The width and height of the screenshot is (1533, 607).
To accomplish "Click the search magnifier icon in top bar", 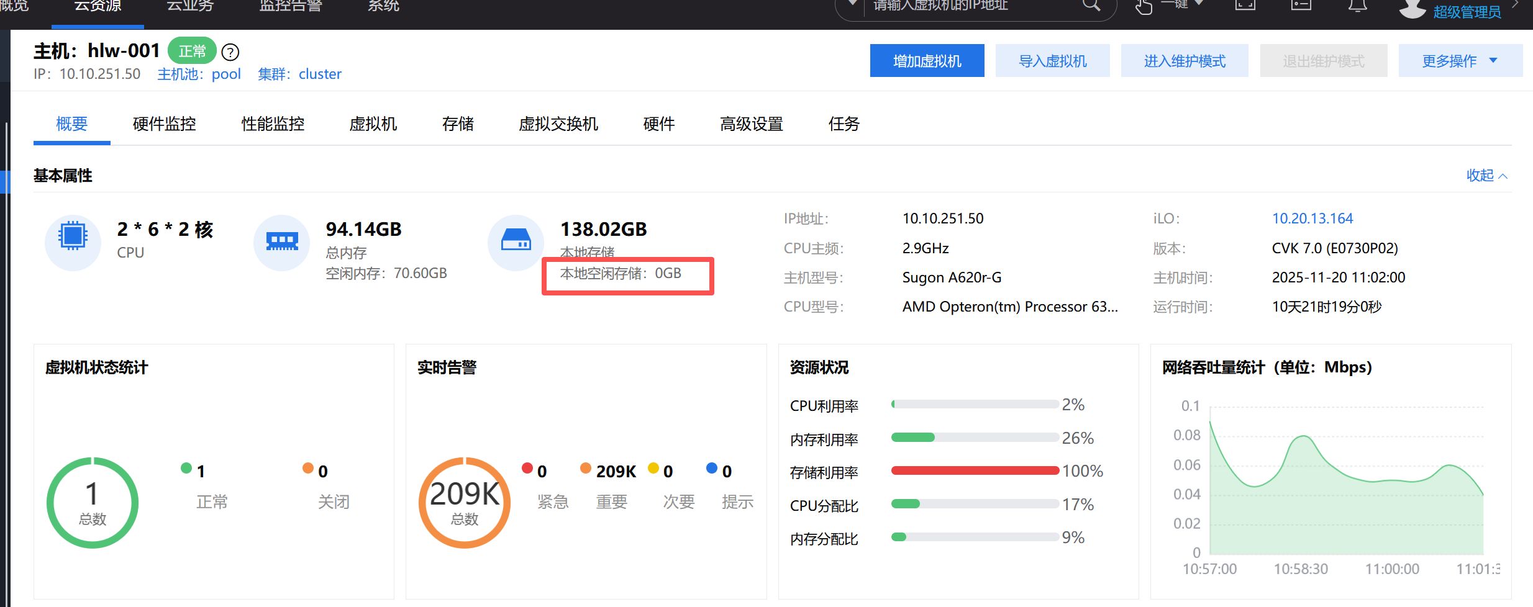I will (1091, 6).
